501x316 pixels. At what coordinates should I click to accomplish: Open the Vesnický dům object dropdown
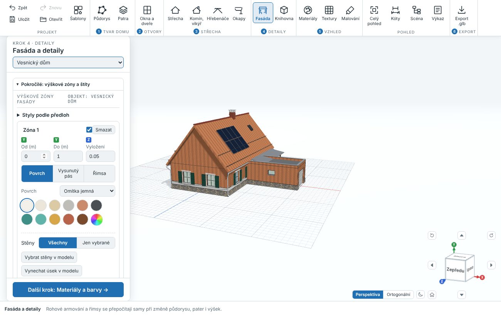68,62
